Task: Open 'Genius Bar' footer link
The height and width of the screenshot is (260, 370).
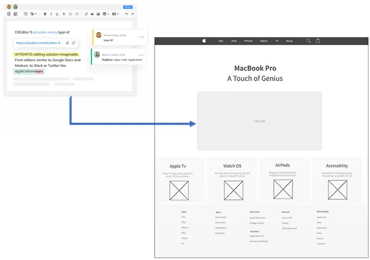Action: click(220, 222)
